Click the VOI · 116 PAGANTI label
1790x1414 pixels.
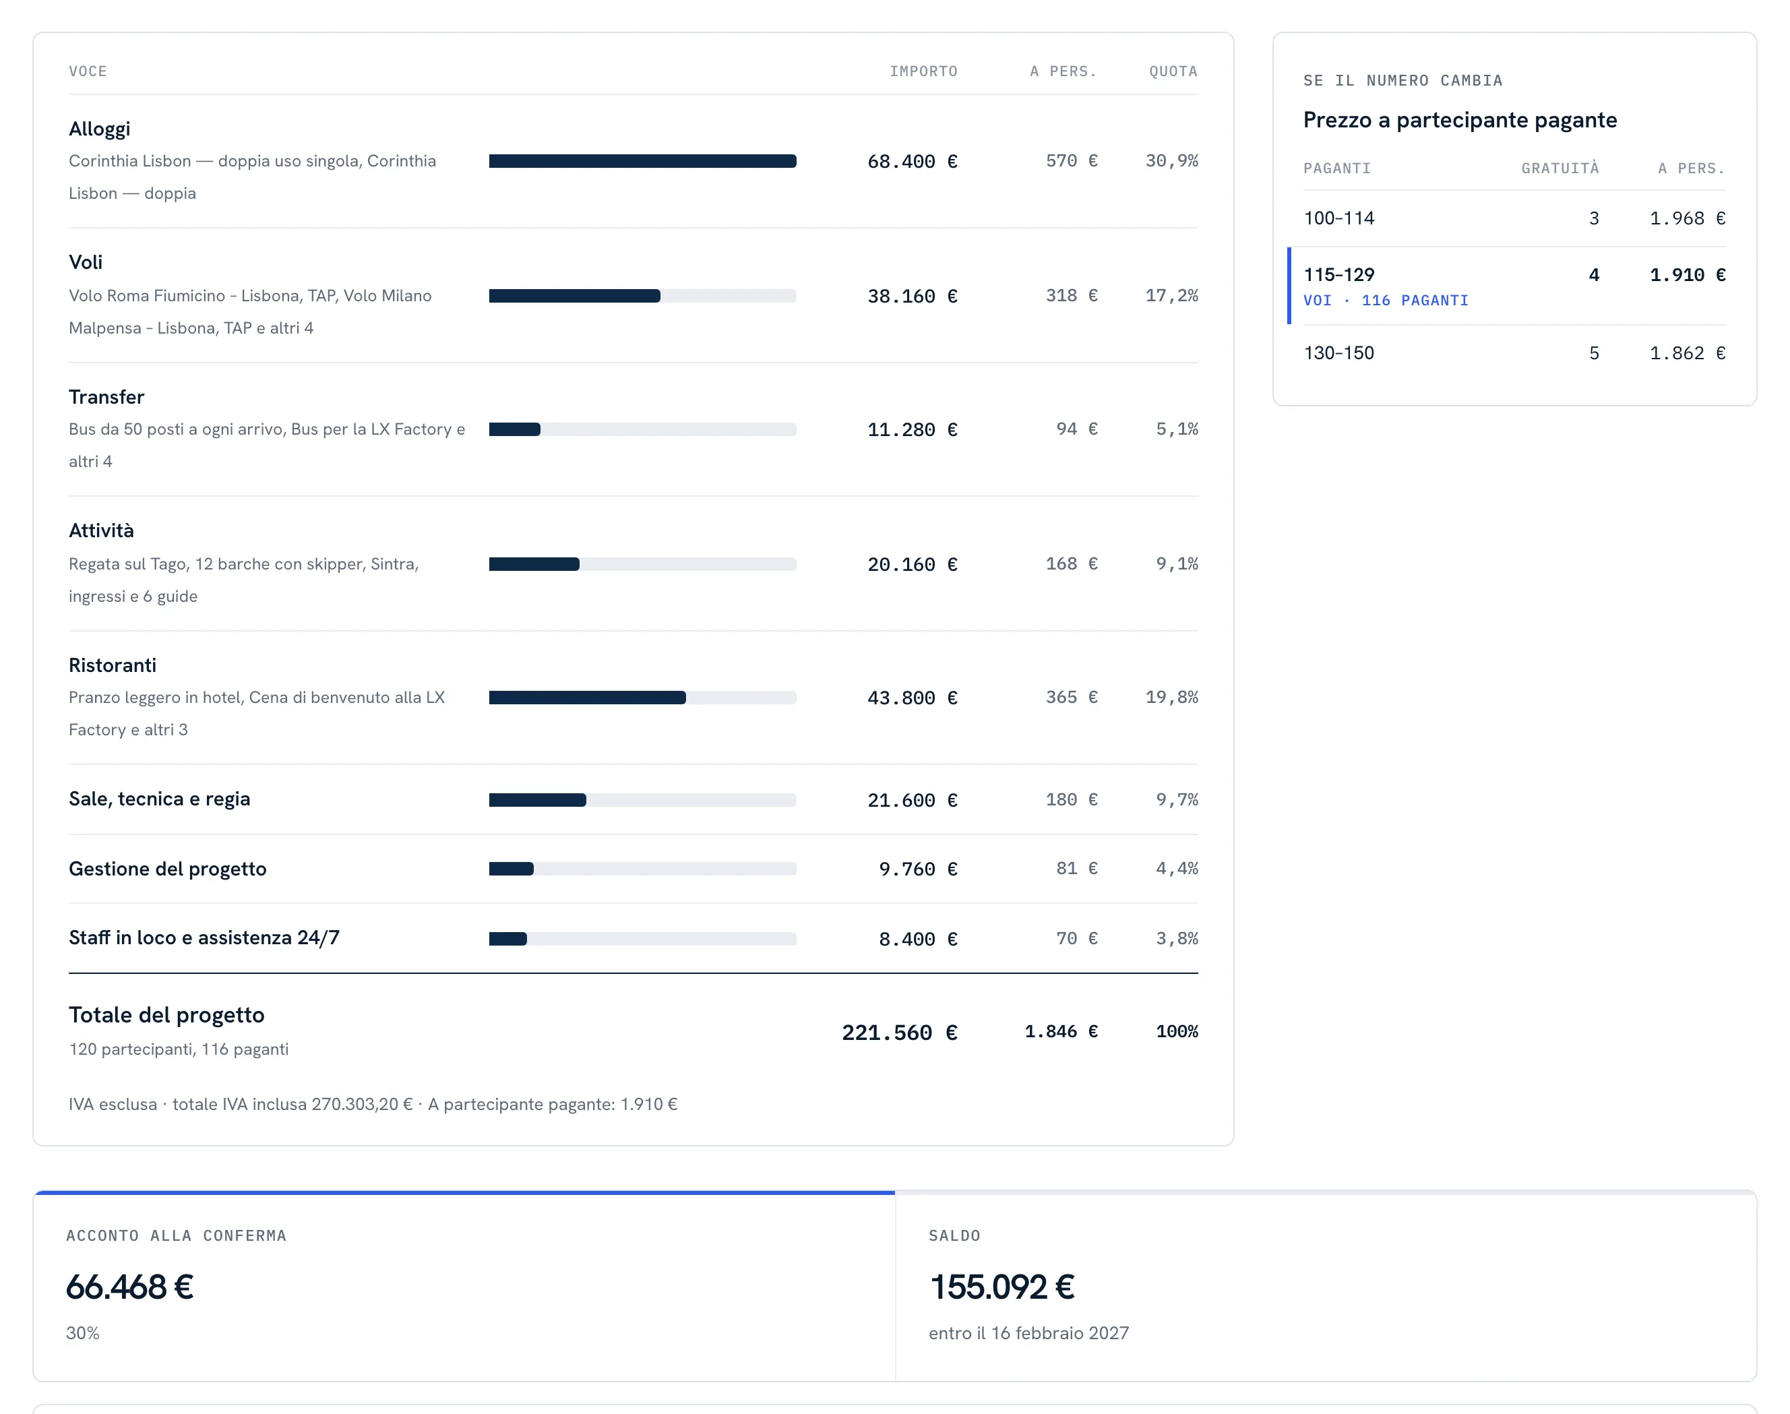[x=1385, y=301]
